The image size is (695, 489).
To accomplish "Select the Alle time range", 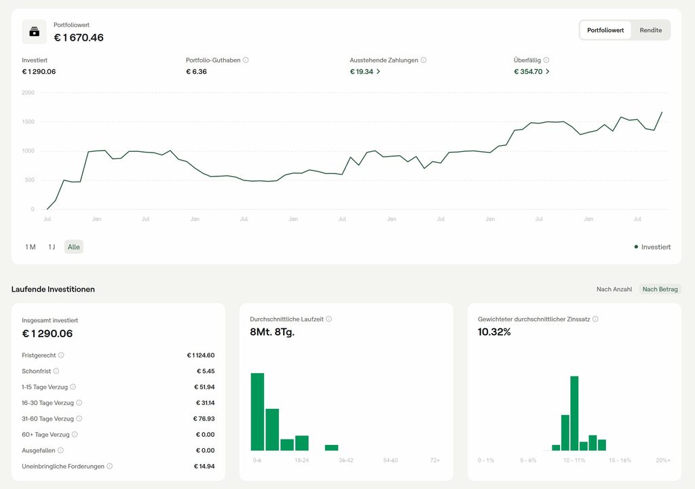I will pyautogui.click(x=74, y=247).
